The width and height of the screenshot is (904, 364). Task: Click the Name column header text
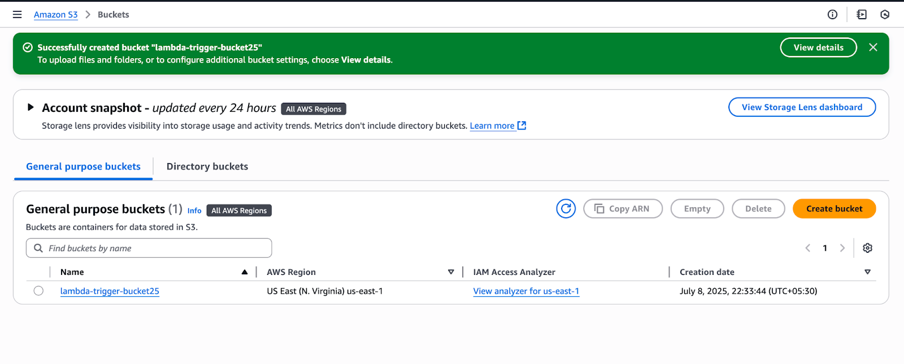point(72,272)
